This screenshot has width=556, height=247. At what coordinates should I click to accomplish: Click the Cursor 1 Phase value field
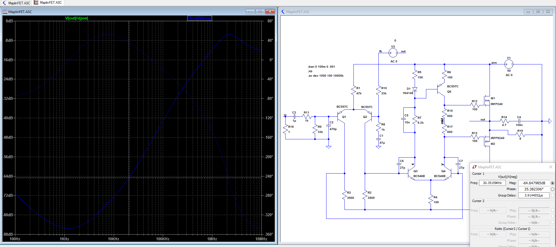(534, 189)
